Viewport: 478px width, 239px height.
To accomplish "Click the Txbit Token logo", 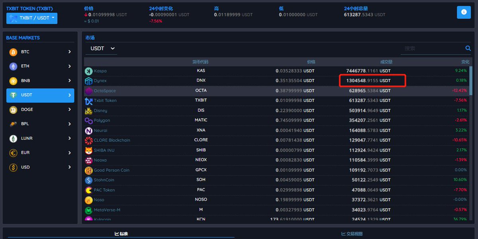I will 88,101.
